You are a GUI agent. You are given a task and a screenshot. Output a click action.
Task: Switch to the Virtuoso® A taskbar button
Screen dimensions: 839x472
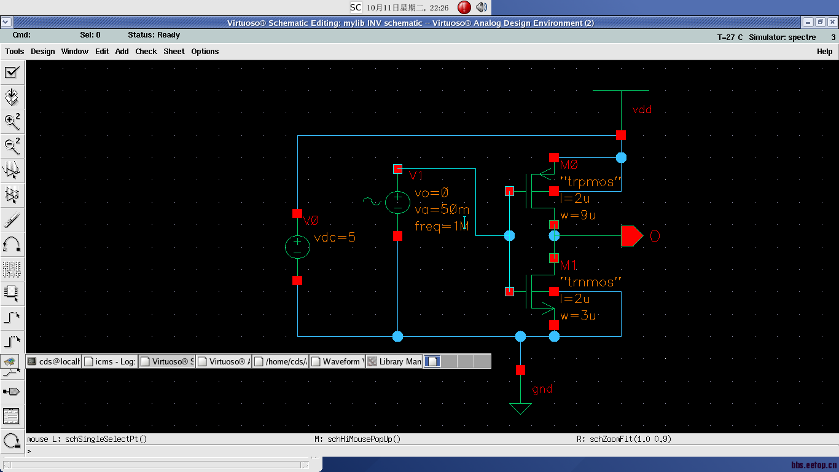224,361
